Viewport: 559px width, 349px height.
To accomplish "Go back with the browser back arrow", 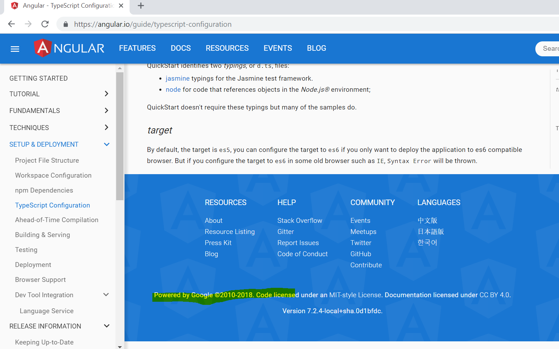I will point(11,24).
